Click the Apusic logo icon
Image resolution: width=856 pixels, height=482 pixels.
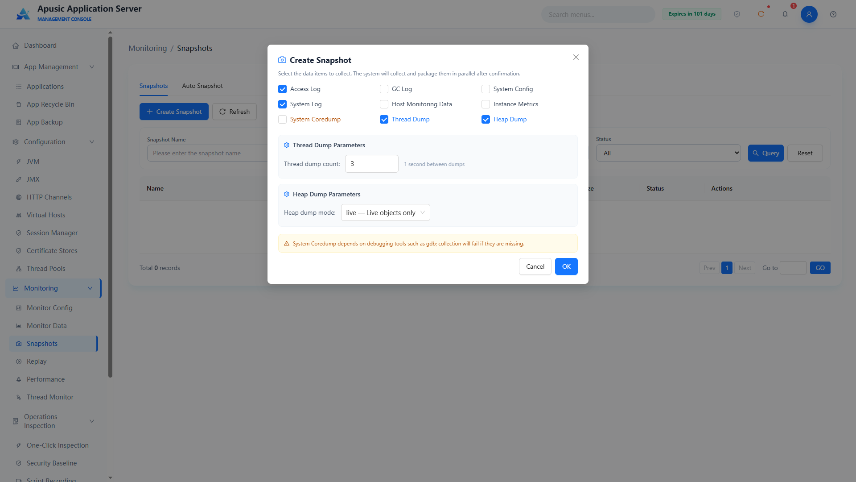pyautogui.click(x=23, y=14)
